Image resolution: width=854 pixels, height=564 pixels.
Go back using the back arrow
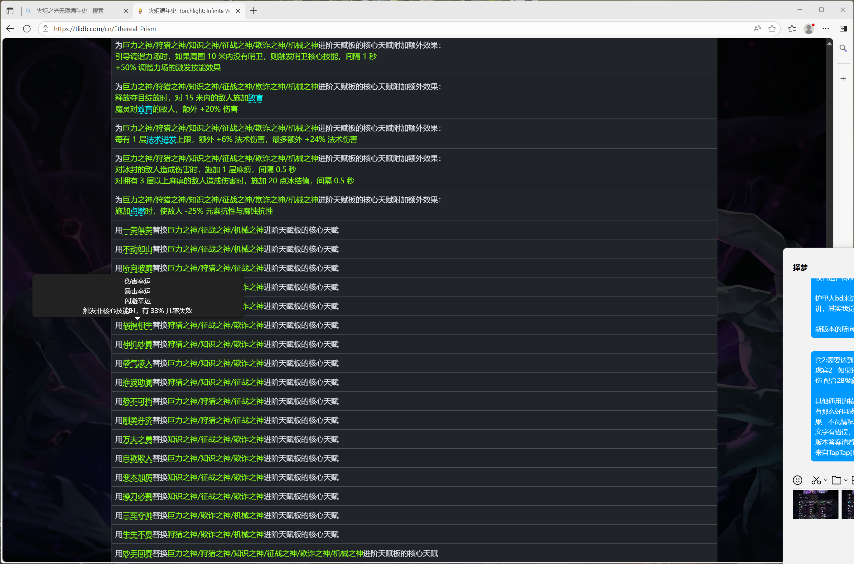(x=10, y=29)
